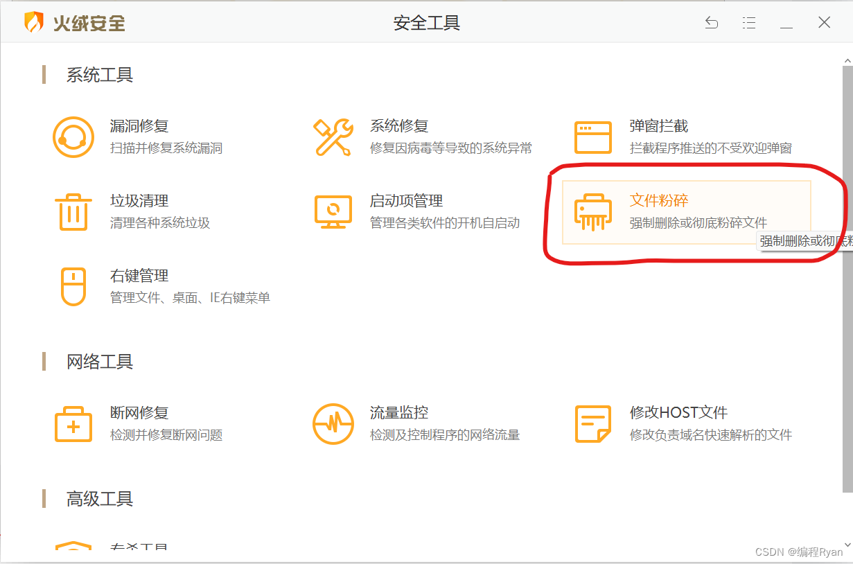Click the 系统工具 section heading

click(x=100, y=75)
